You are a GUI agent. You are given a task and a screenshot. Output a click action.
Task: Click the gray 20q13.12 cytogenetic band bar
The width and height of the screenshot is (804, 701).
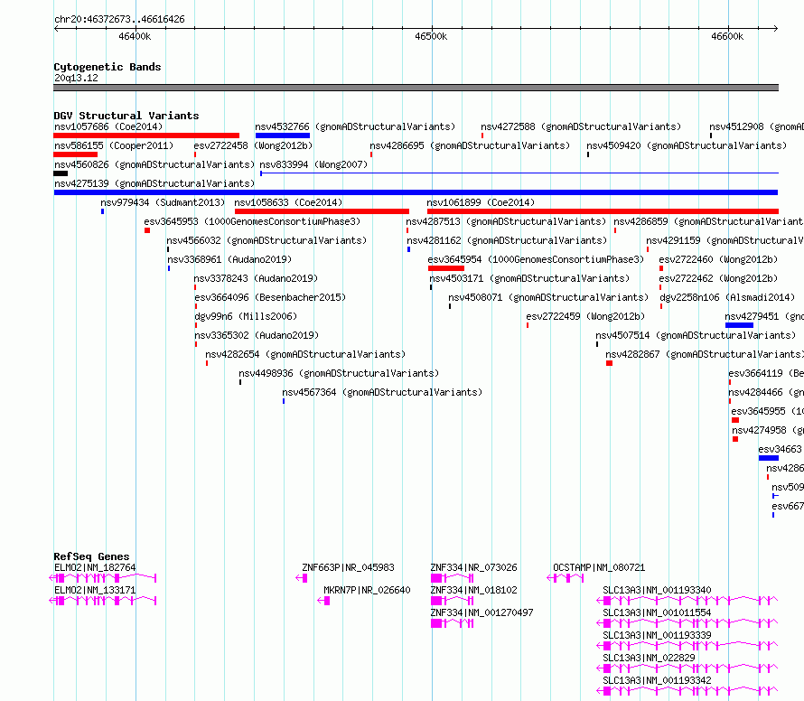416,88
